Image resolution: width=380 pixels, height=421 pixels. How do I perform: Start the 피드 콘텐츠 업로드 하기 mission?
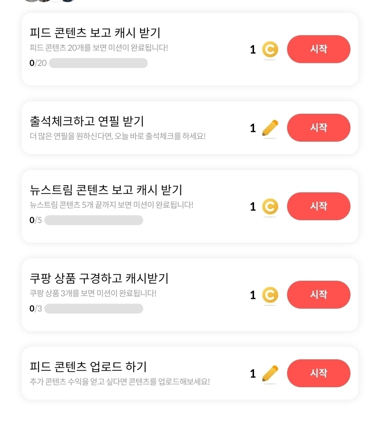pos(318,373)
